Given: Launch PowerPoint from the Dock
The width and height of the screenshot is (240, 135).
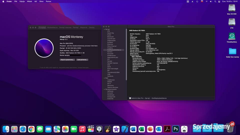Looking at the screenshot, I should [x=150, y=129].
